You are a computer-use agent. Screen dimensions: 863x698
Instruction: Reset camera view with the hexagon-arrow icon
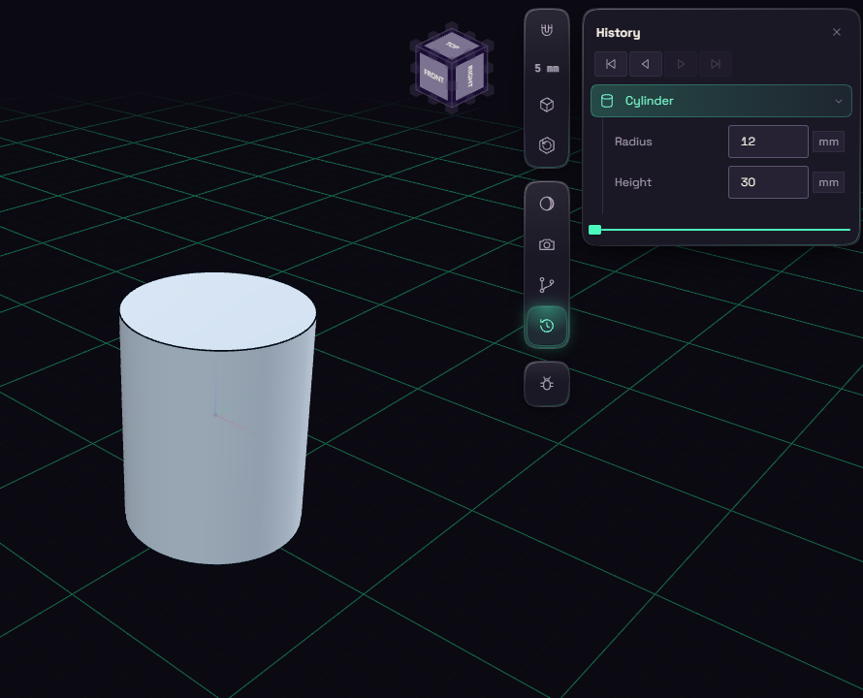pos(547,145)
